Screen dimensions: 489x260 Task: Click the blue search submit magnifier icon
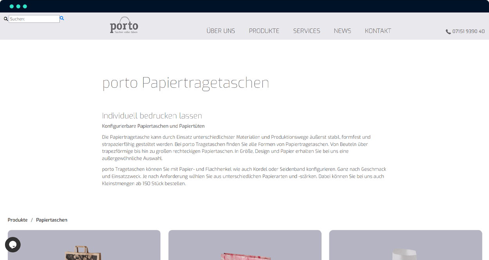click(x=62, y=18)
